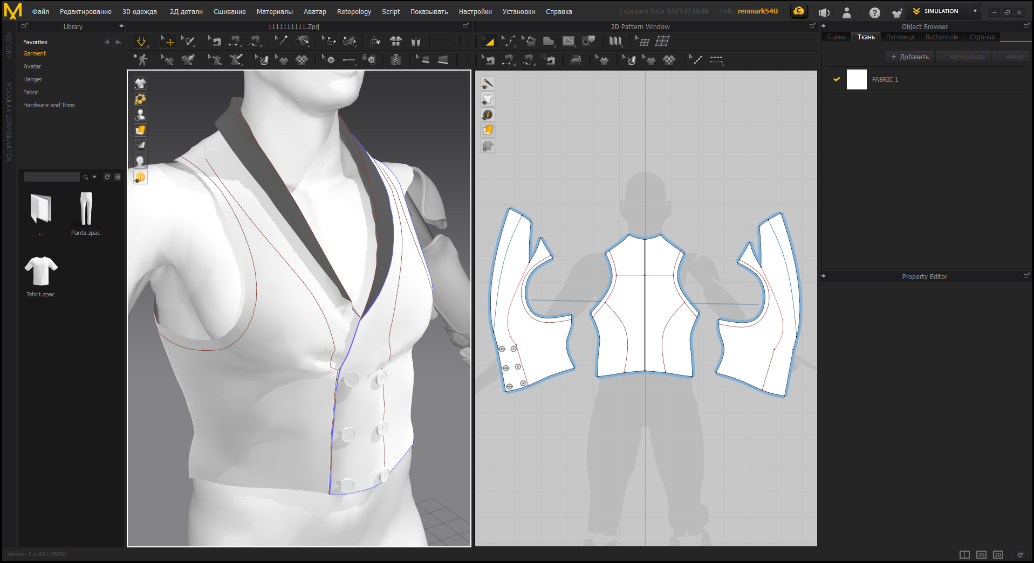Open the Файл menu
Screen dimensions: 1034x563
[x=40, y=11]
